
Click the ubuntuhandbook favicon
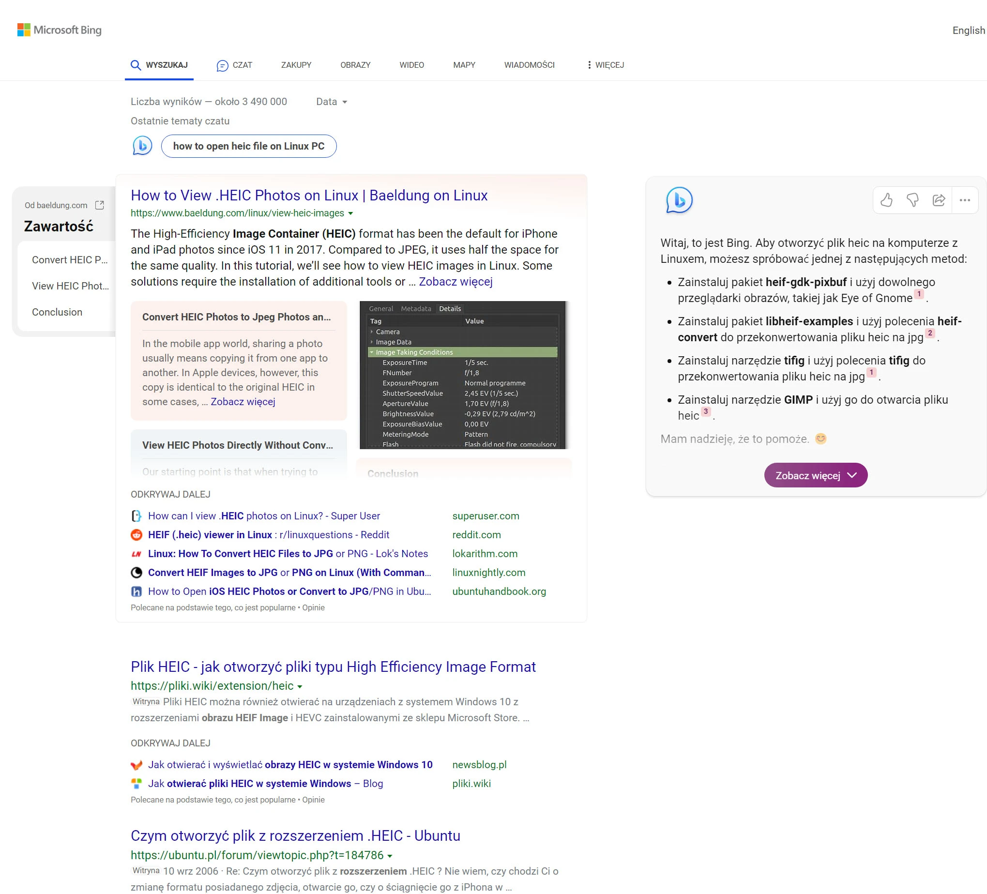pyautogui.click(x=137, y=591)
